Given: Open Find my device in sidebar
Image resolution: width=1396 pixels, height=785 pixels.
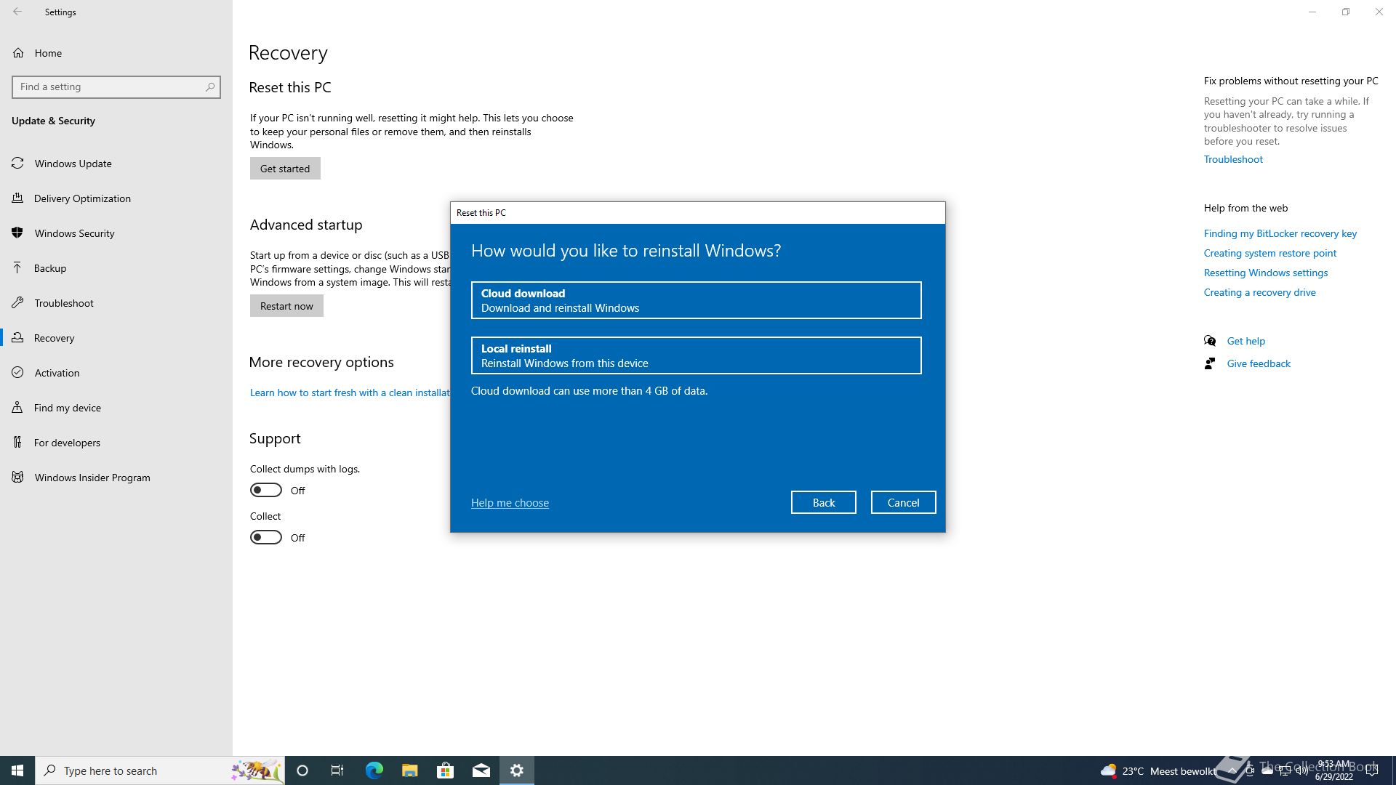Looking at the screenshot, I should 116,408.
